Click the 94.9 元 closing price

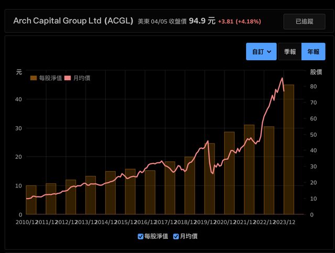pos(203,21)
